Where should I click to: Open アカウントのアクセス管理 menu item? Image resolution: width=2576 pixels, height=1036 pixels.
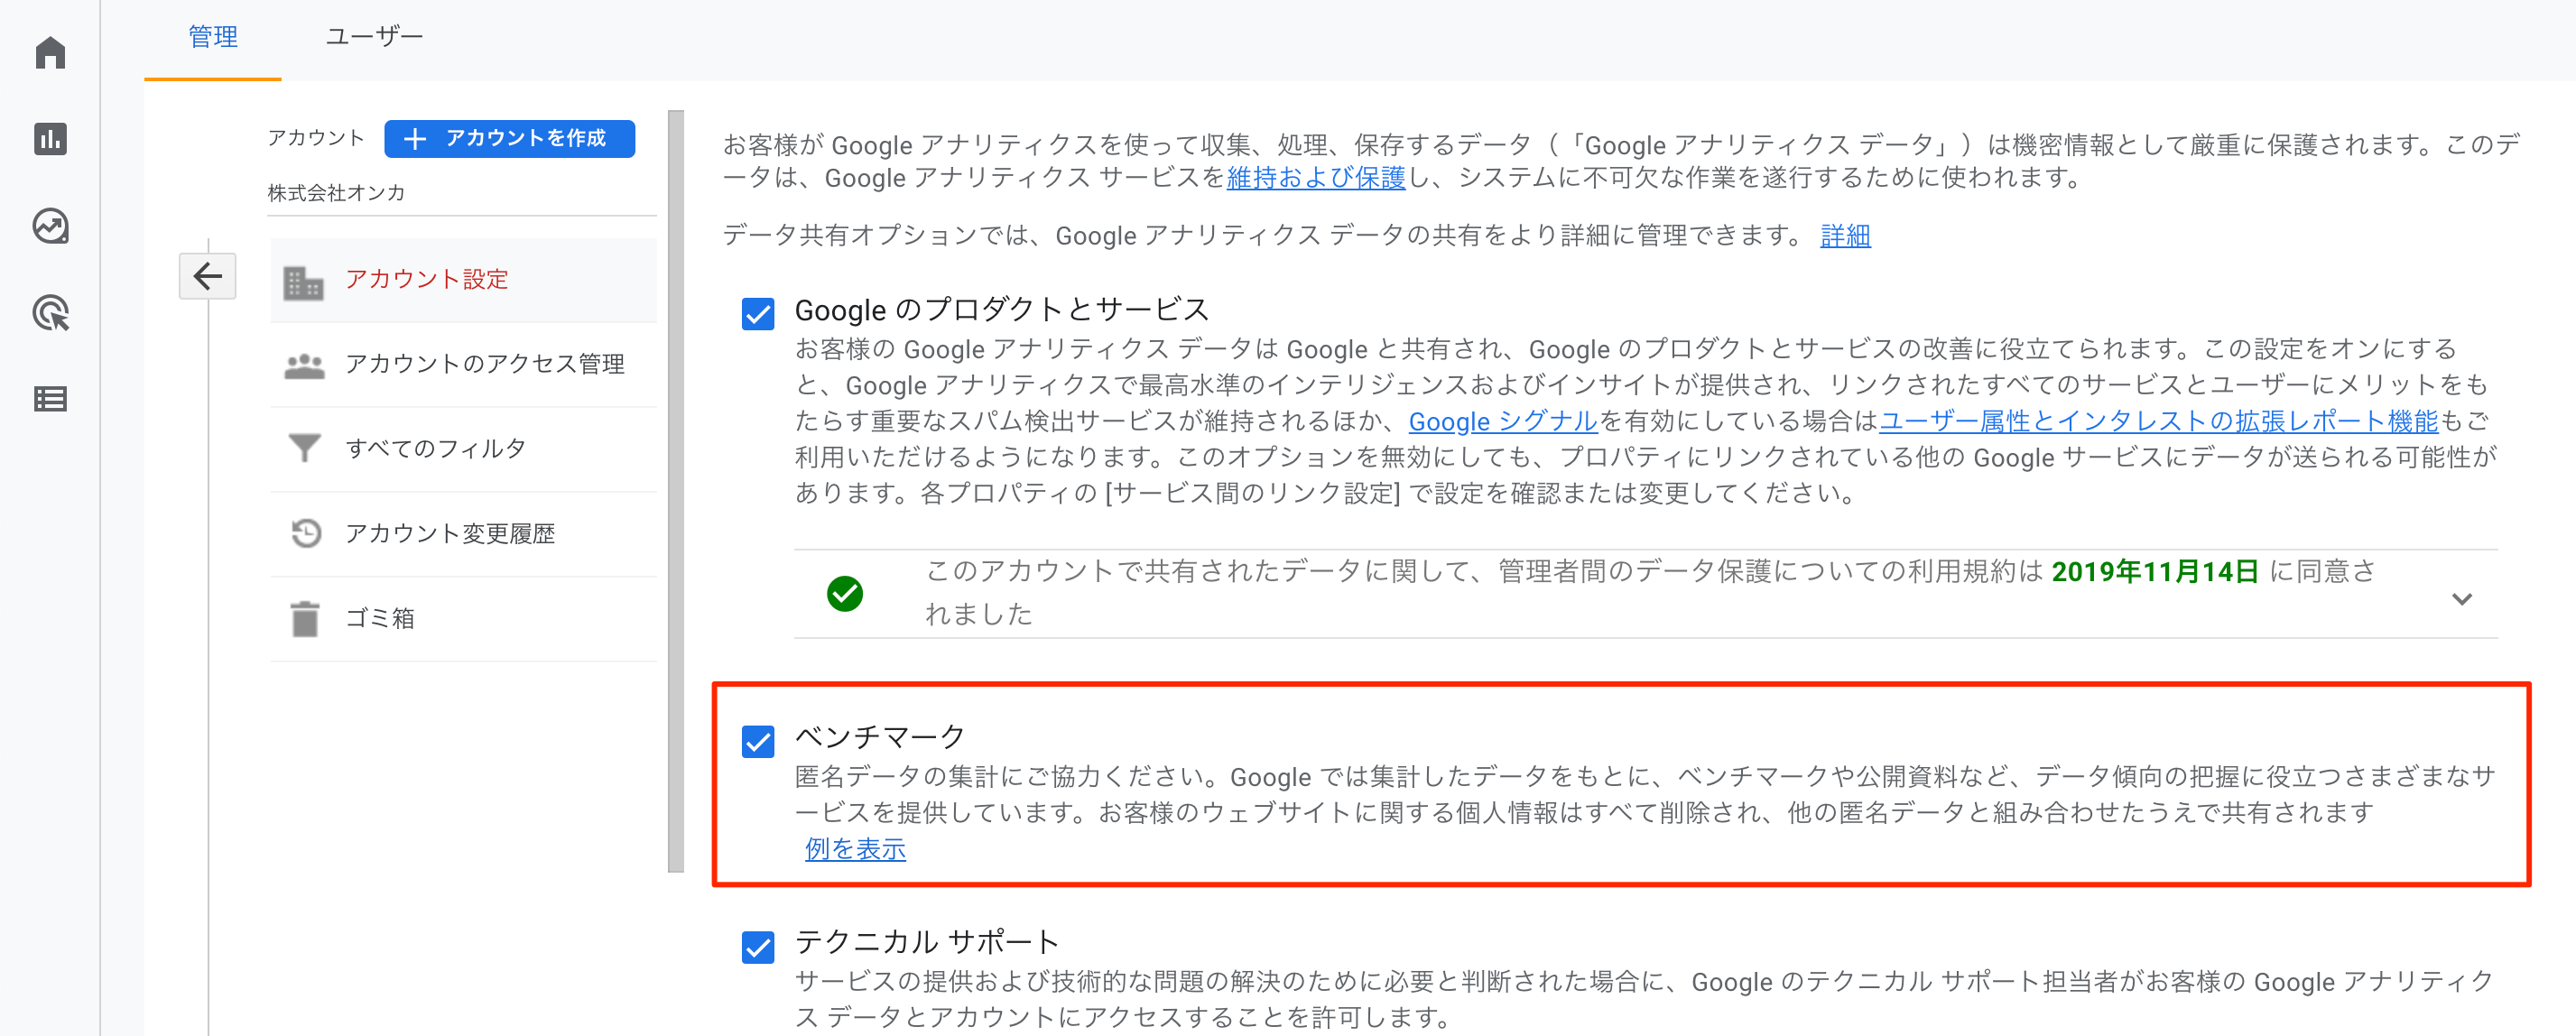pos(484,364)
